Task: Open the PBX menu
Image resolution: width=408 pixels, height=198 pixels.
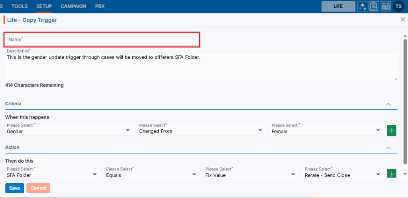Action: (x=99, y=6)
